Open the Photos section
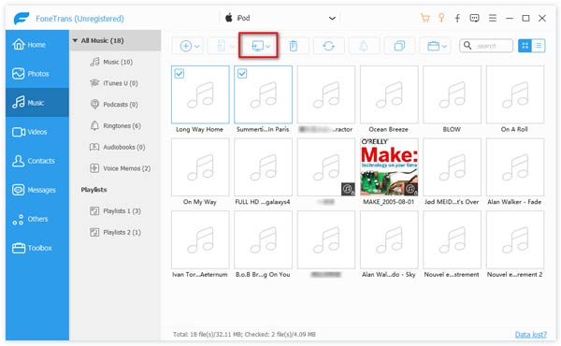The width and height of the screenshot is (561, 346). (37, 74)
